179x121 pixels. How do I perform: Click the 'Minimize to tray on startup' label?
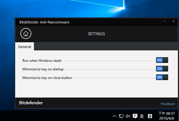tap(43, 69)
